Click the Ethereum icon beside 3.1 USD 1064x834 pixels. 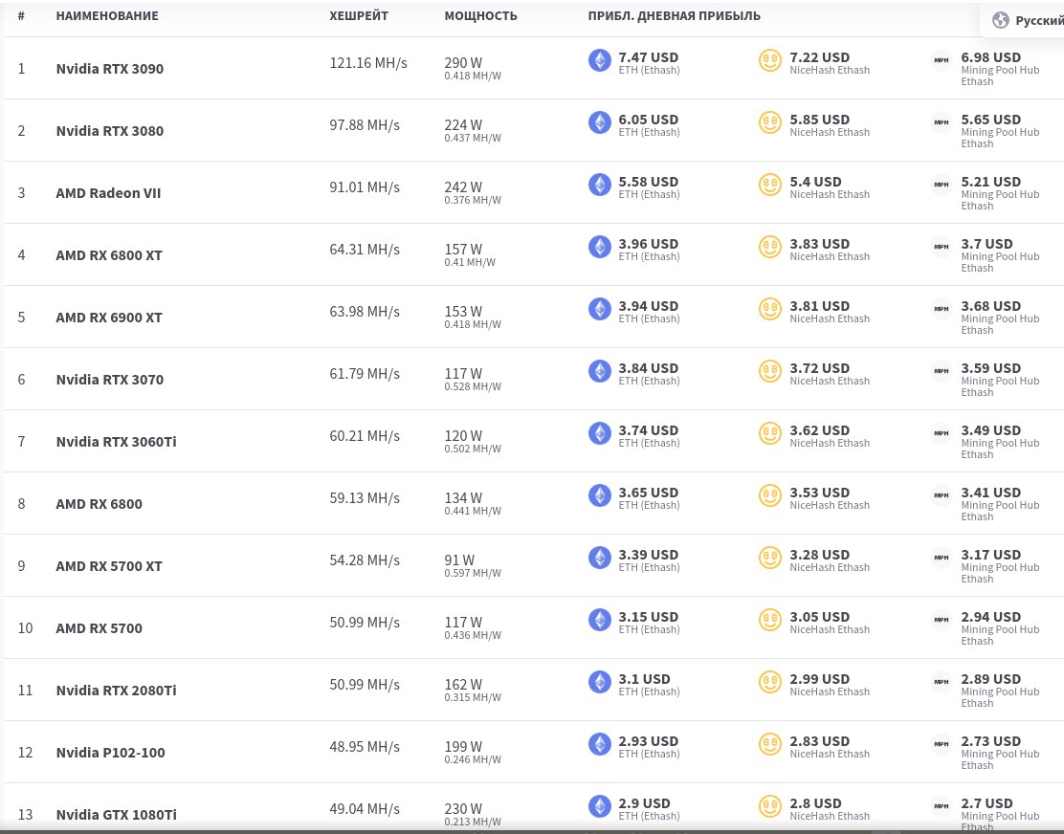pos(599,682)
